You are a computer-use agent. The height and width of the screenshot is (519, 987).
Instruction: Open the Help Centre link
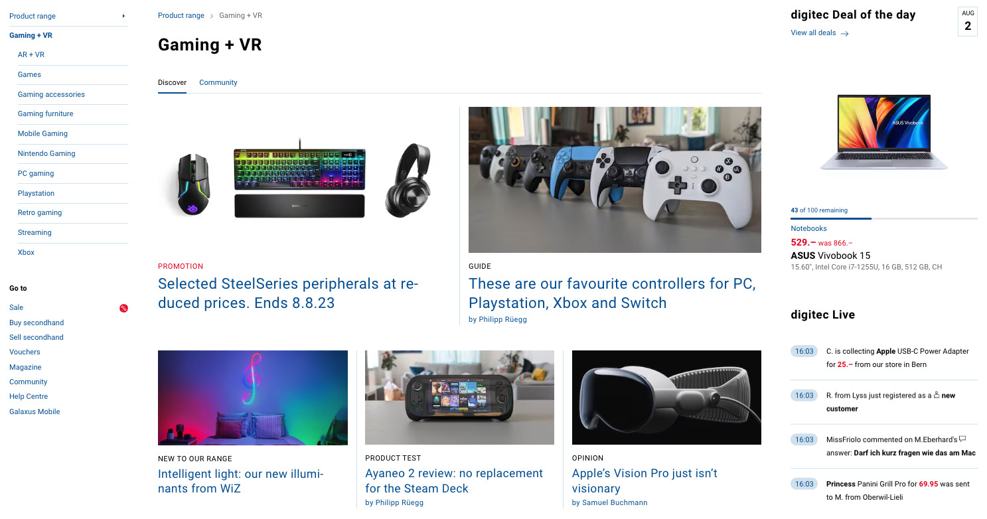coord(29,397)
